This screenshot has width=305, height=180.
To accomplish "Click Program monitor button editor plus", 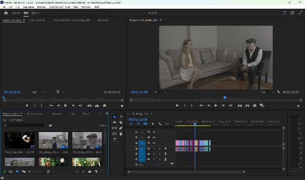I will (x=298, y=106).
